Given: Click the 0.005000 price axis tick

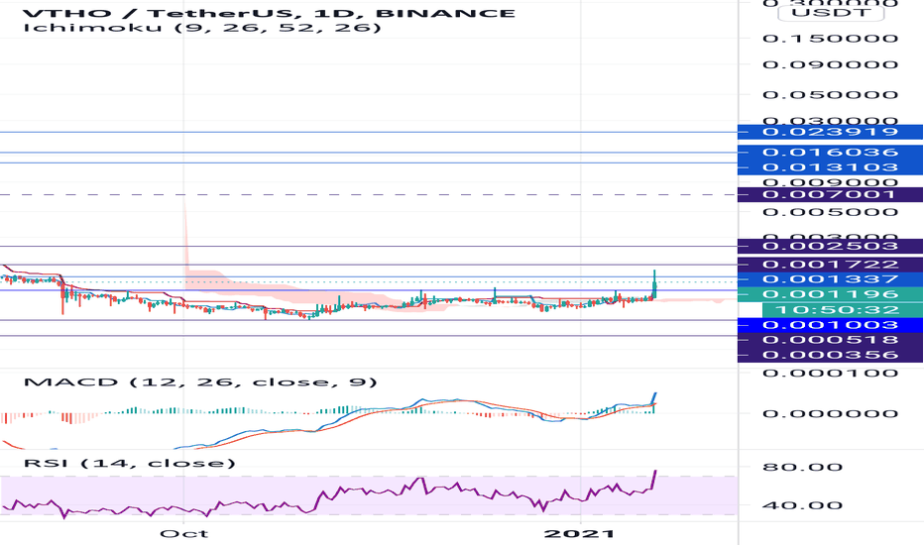Looking at the screenshot, I should (830, 212).
